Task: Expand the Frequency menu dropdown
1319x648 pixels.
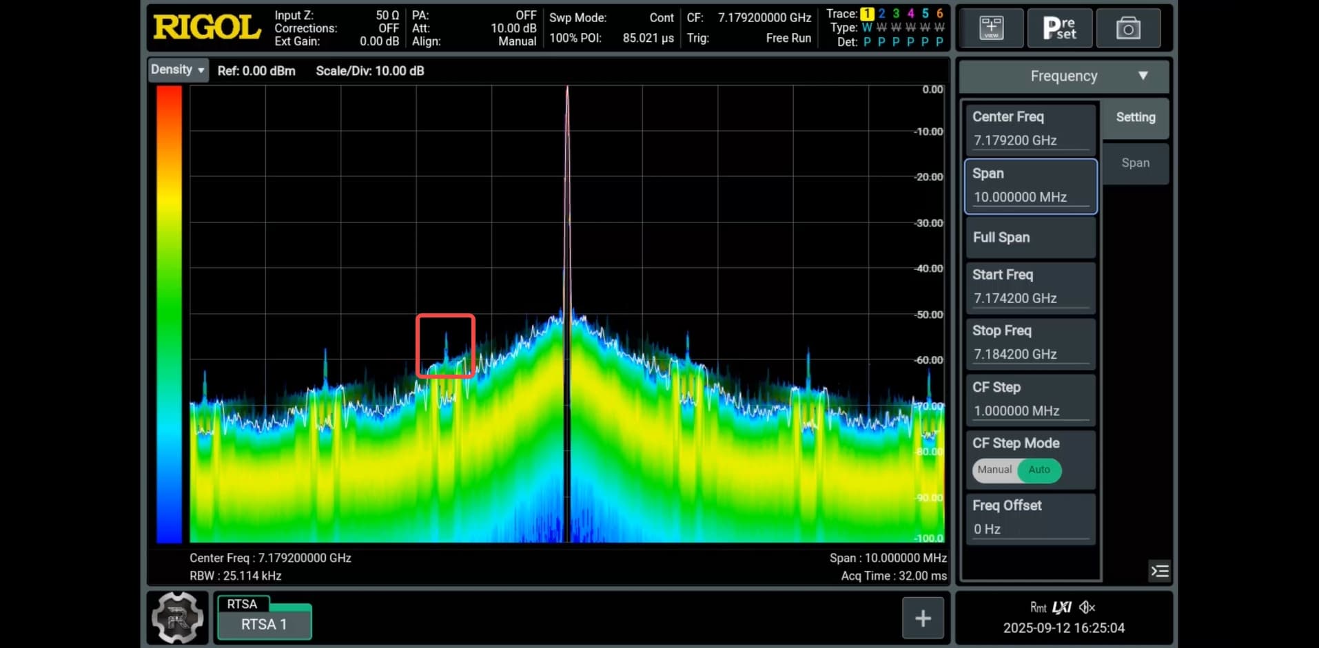Action: pos(1063,76)
